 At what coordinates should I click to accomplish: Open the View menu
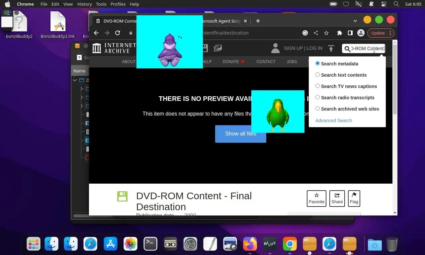coord(68,4)
